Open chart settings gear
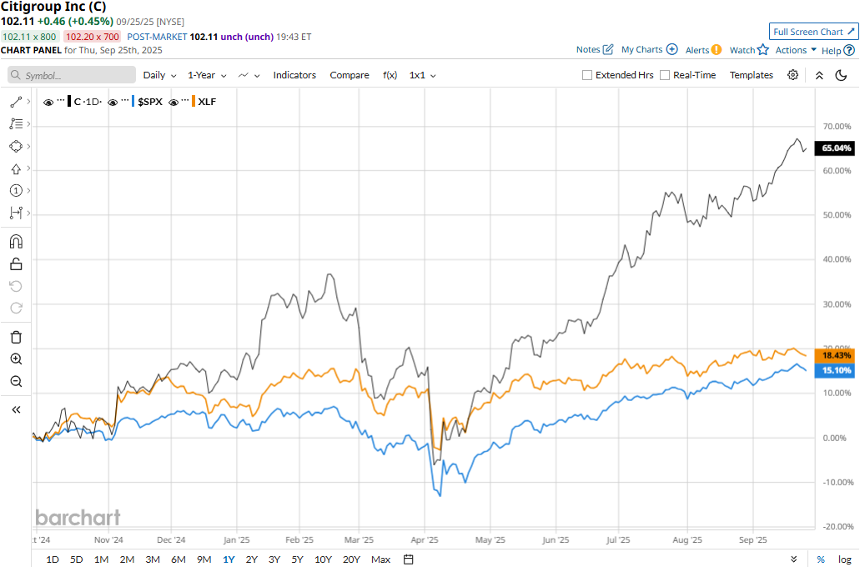This screenshot has width=860, height=567. [792, 75]
